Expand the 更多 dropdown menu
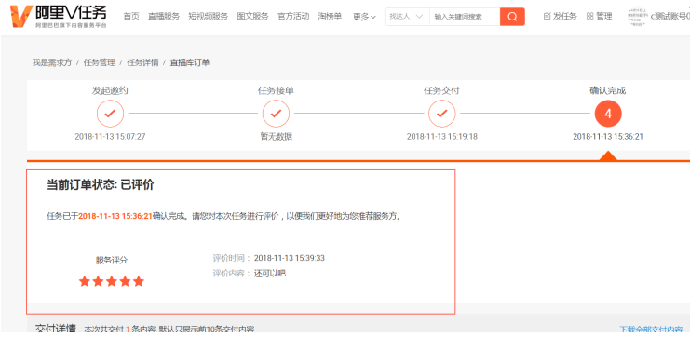 (x=364, y=17)
